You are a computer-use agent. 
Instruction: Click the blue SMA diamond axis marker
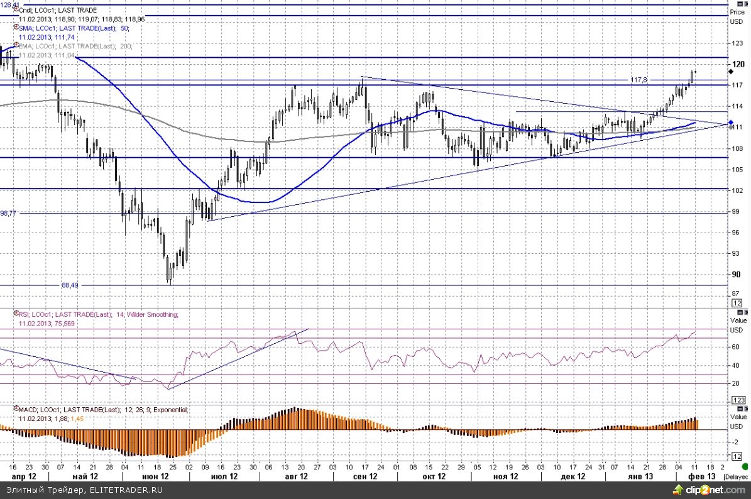point(730,123)
